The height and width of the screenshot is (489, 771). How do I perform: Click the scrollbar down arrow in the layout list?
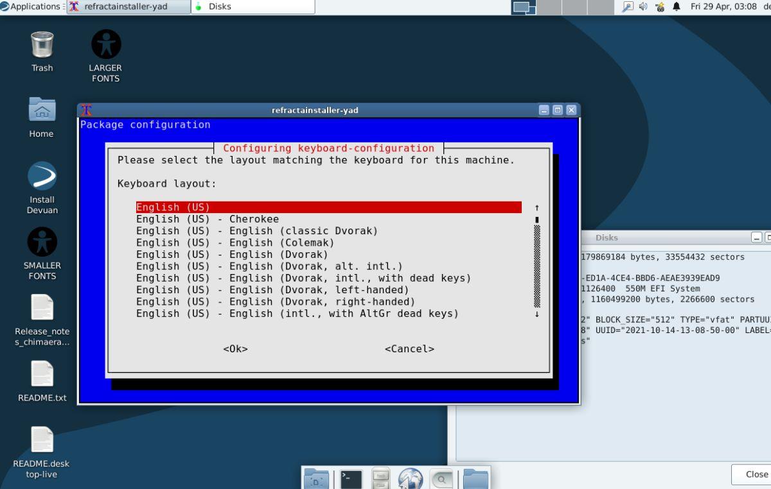(536, 313)
